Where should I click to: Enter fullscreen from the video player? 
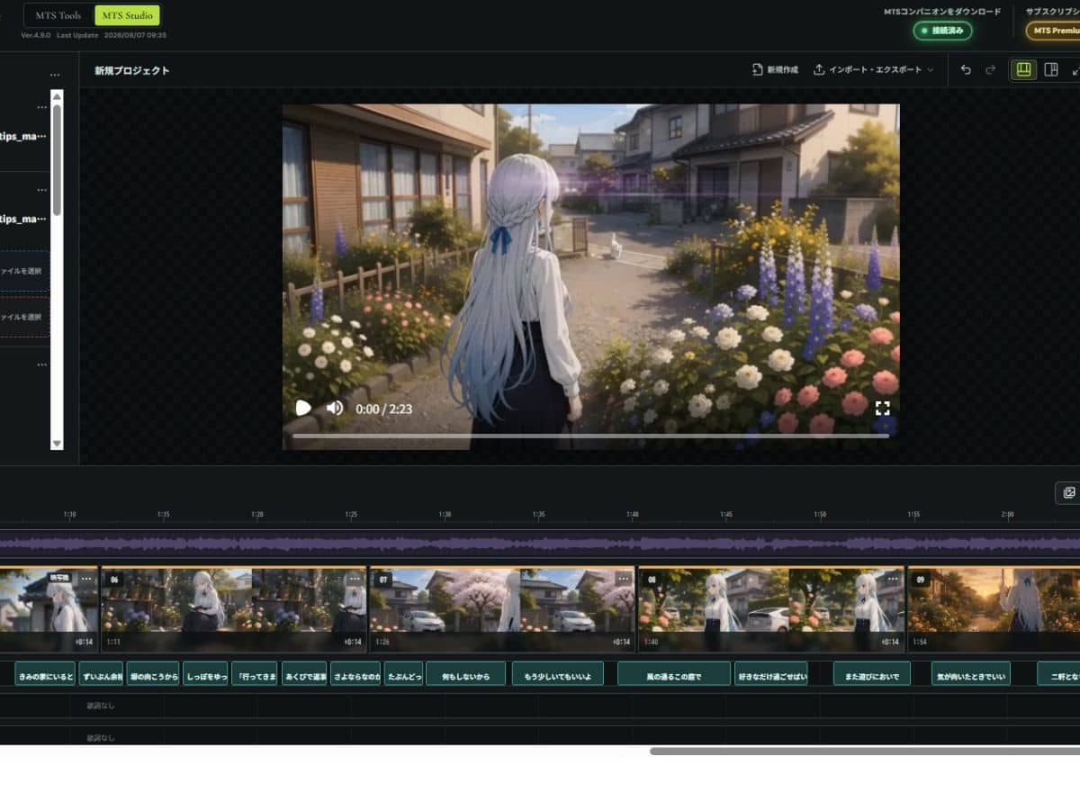(x=882, y=408)
